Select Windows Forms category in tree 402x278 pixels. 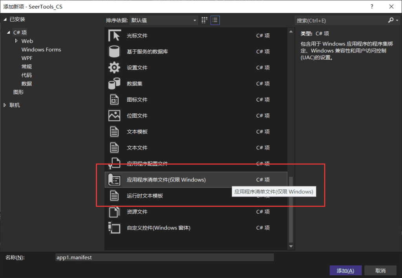click(x=41, y=49)
